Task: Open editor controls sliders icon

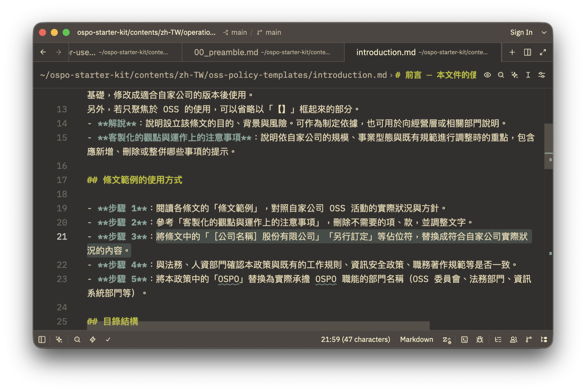Action: click(x=542, y=75)
